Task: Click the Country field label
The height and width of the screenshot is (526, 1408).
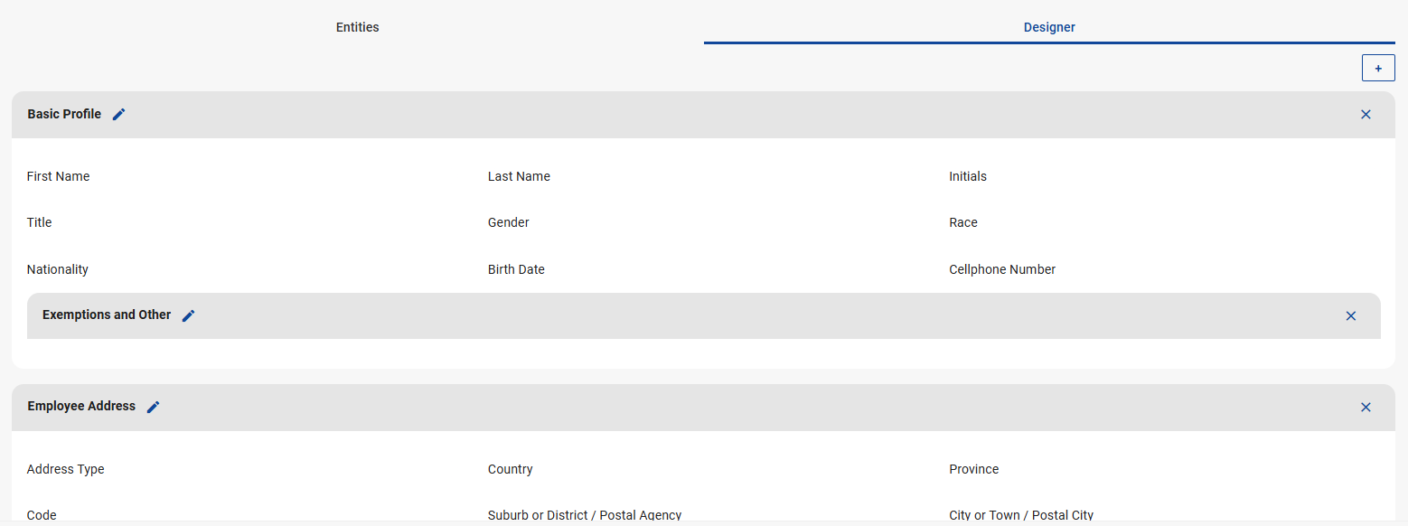Action: click(511, 469)
